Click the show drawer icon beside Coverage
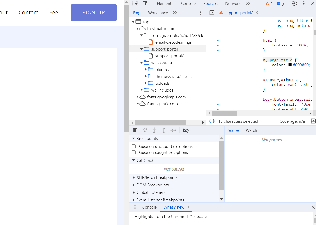The image size is (316, 225). point(313,121)
